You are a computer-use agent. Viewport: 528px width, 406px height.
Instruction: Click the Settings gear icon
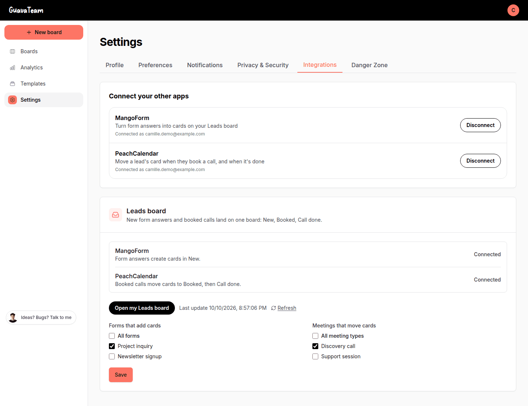12,100
